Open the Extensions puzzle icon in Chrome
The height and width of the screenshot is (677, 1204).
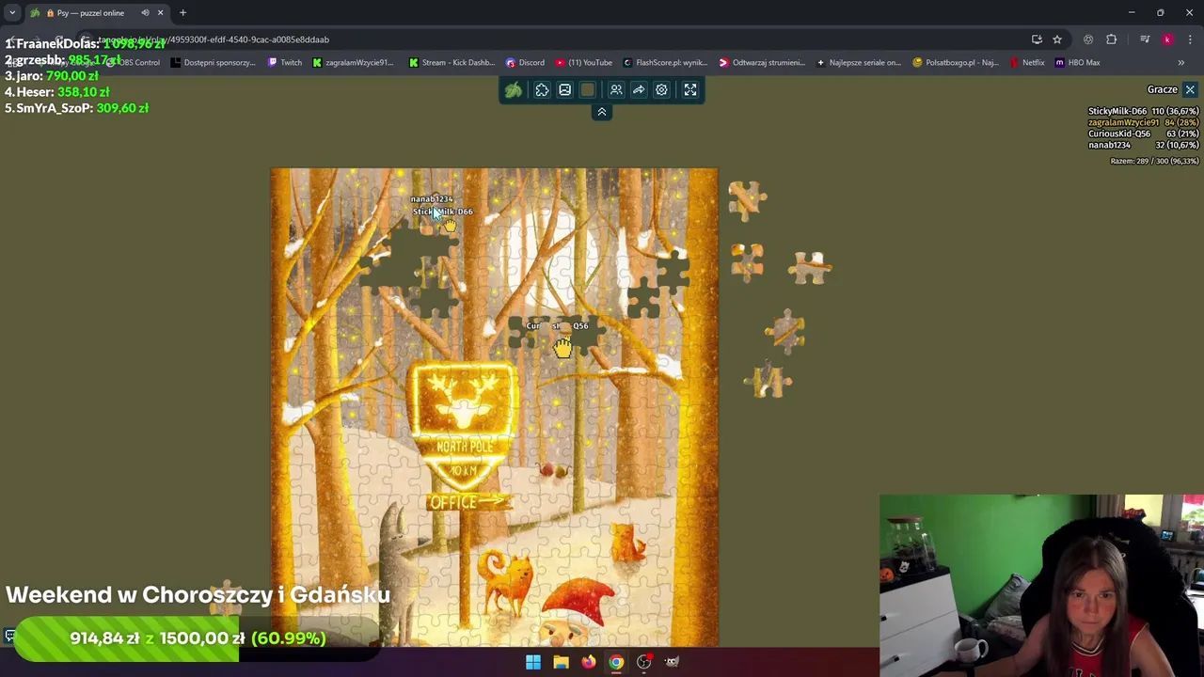(1112, 39)
